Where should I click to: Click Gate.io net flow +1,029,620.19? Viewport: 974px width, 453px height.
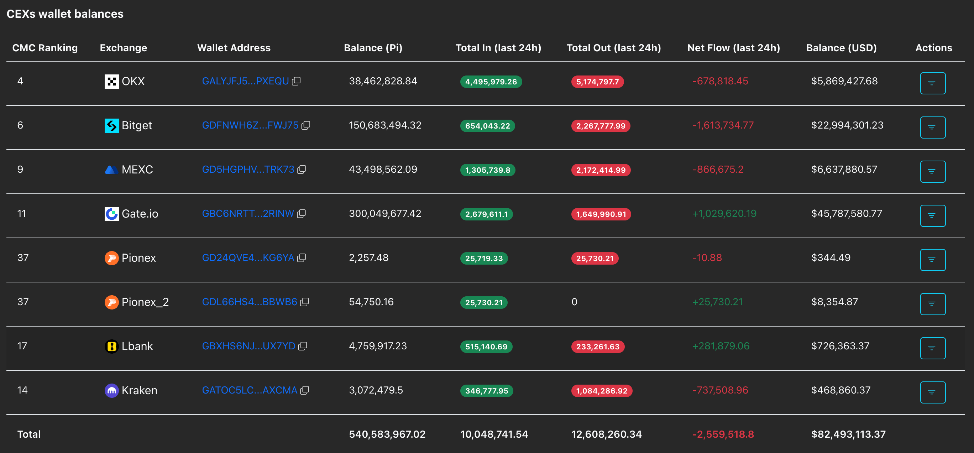pyautogui.click(x=724, y=214)
